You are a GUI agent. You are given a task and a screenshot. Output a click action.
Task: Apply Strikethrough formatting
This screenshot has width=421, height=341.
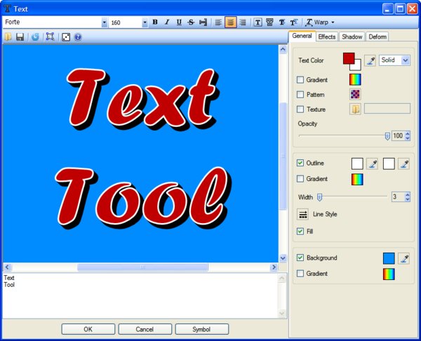191,22
